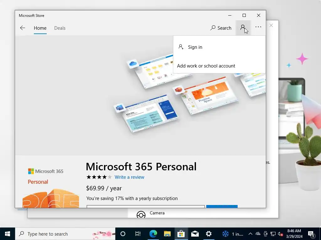Image resolution: width=321 pixels, height=240 pixels.
Task: Click the Camera icon in background window
Action: [141, 214]
